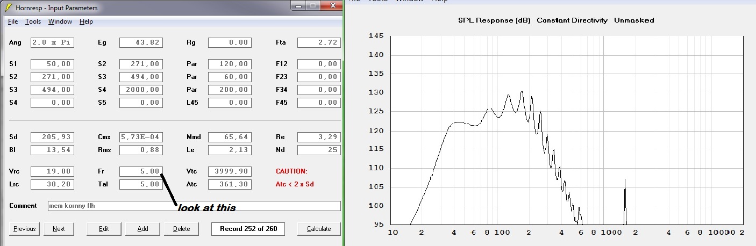Click the Comment field 'mcm korny flh'
The image size is (756, 246).
pos(194,206)
